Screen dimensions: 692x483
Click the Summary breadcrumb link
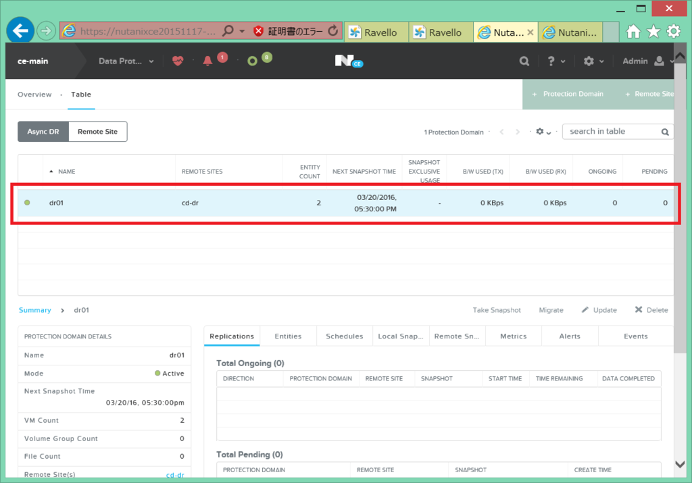[35, 310]
